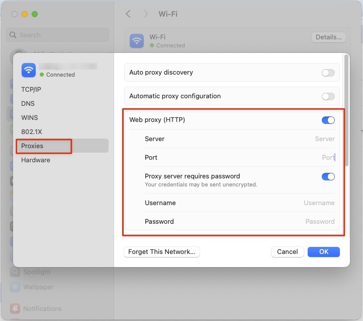363x321 pixels.
Task: Click the search magnifier icon
Action: [13, 35]
